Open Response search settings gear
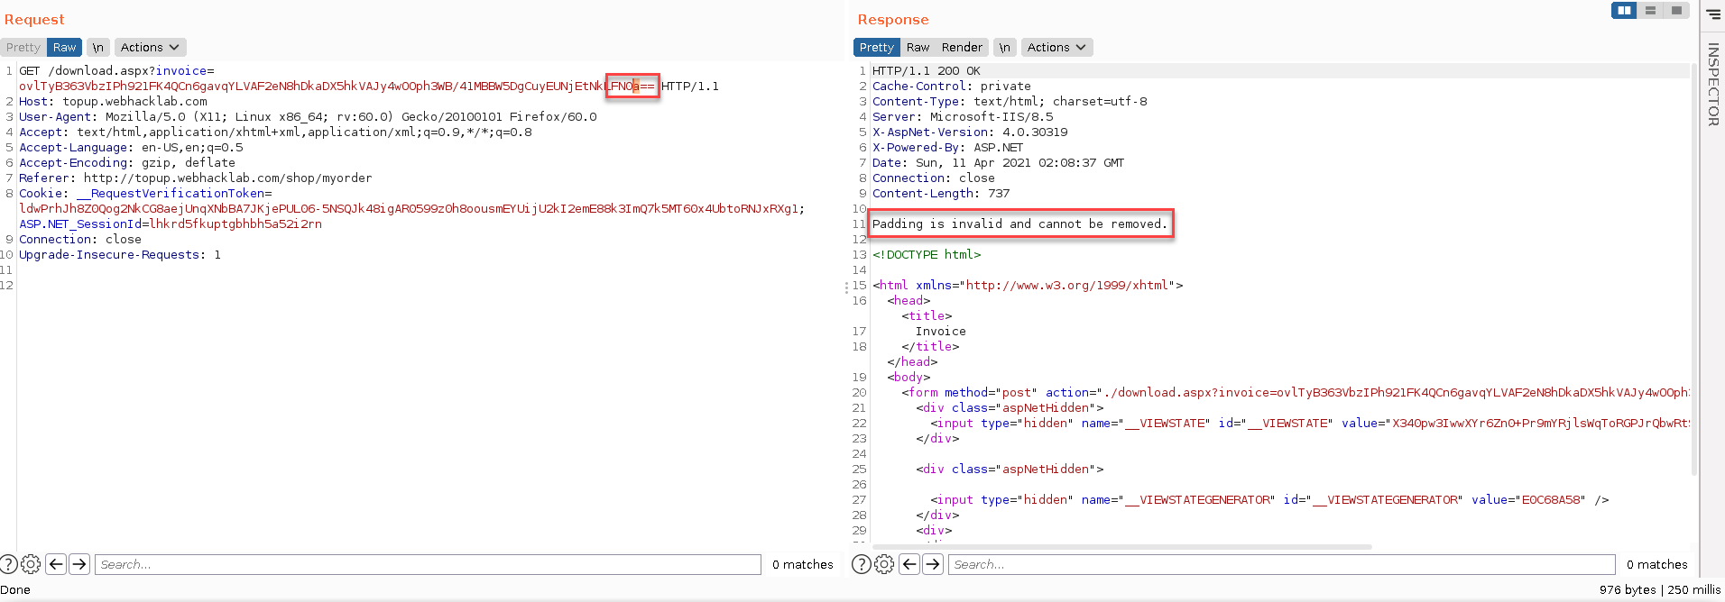 click(x=884, y=564)
